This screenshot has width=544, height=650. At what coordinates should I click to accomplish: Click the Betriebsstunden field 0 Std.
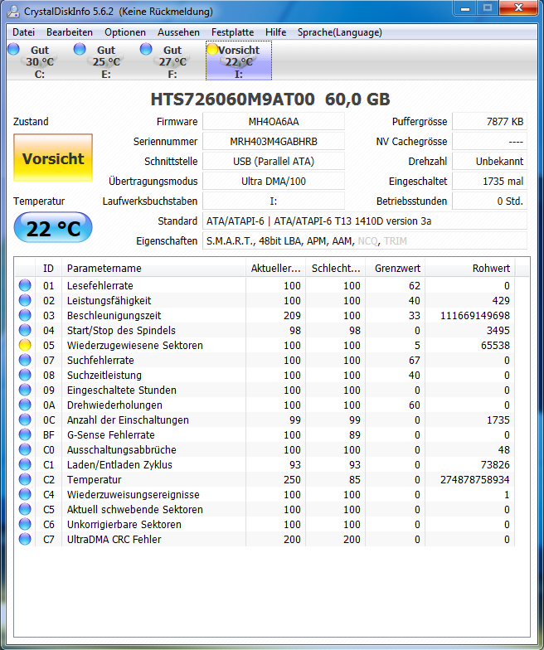(489, 201)
